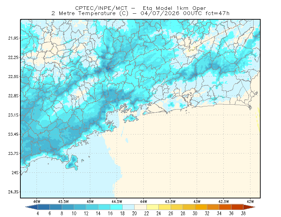Click the legend swatch between 32 and 34
The height and width of the screenshot is (217, 281).
click(213, 207)
